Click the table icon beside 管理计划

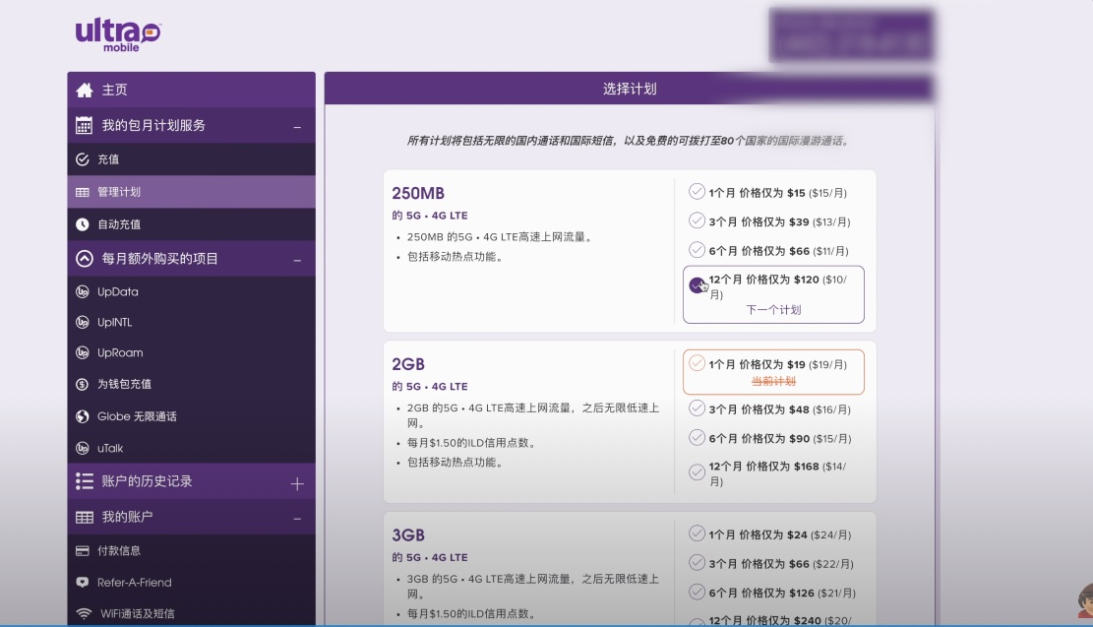[x=83, y=192]
